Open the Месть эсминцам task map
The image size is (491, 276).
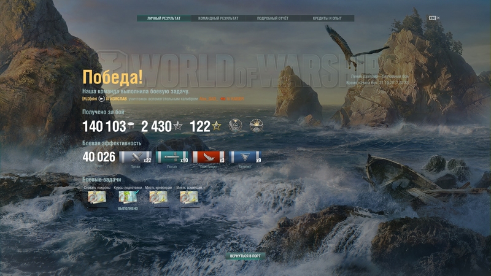(189, 197)
